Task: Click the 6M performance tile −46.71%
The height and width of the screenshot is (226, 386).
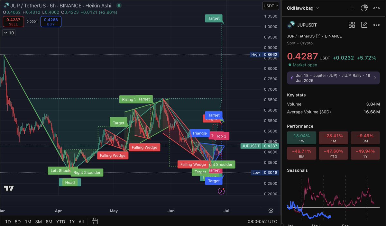Action: [x=301, y=153]
